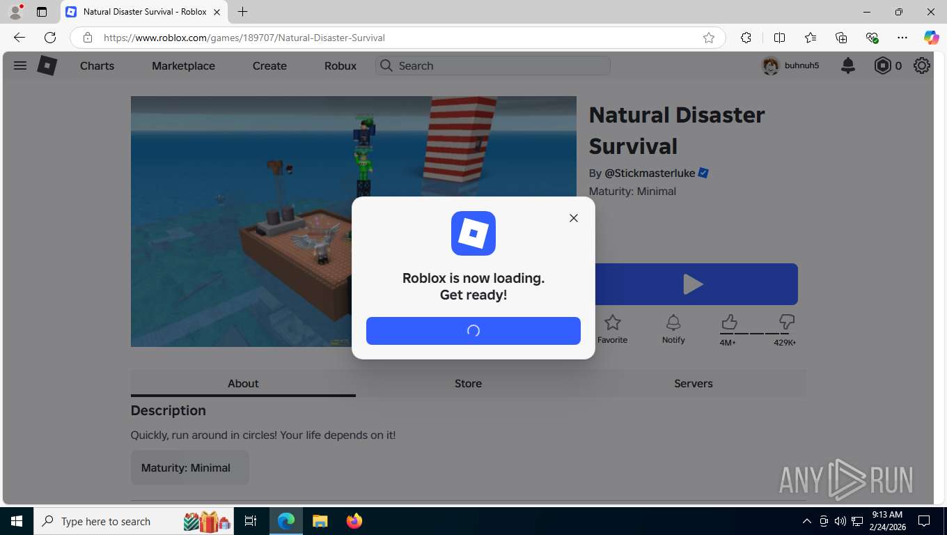
Task: Open Edge settings and more menu
Action: click(902, 38)
